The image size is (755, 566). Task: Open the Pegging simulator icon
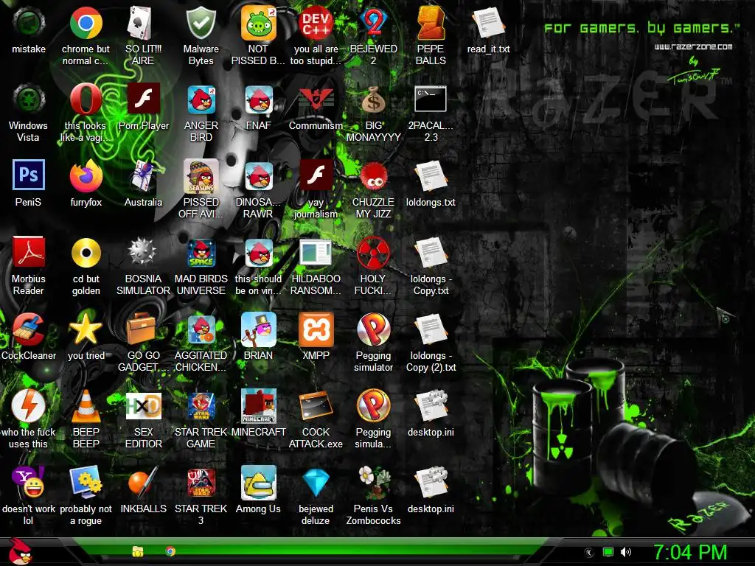point(373,329)
